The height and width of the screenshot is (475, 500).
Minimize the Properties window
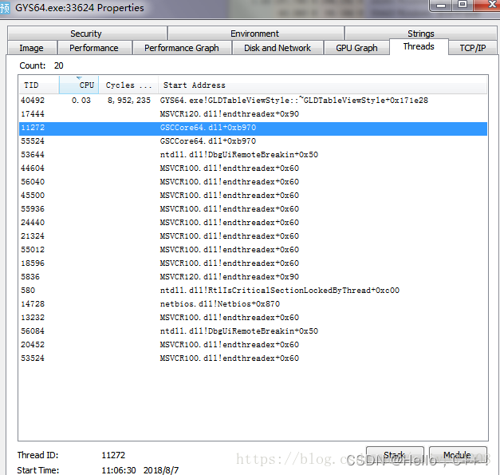pos(441,5)
